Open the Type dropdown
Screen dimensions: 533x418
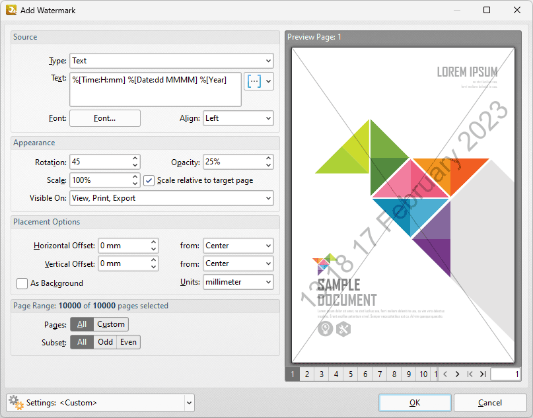point(172,61)
